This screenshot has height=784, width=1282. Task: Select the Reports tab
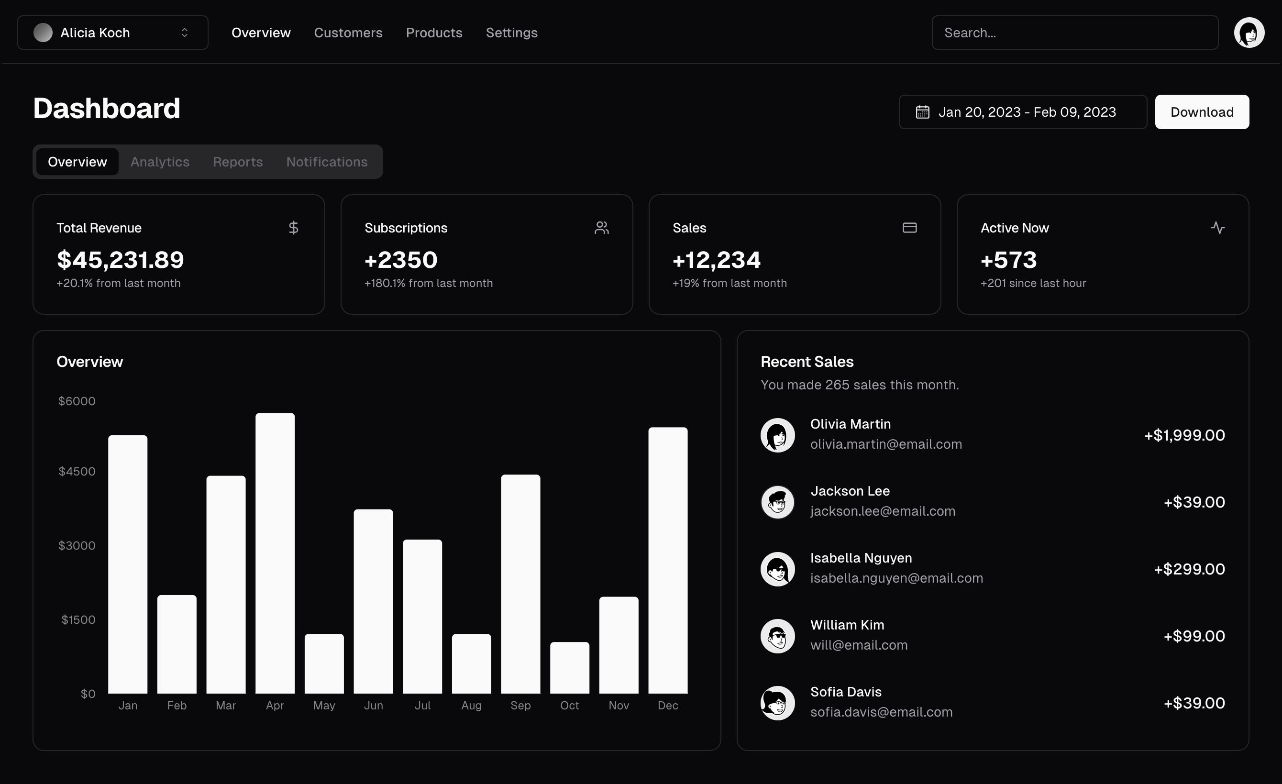237,161
